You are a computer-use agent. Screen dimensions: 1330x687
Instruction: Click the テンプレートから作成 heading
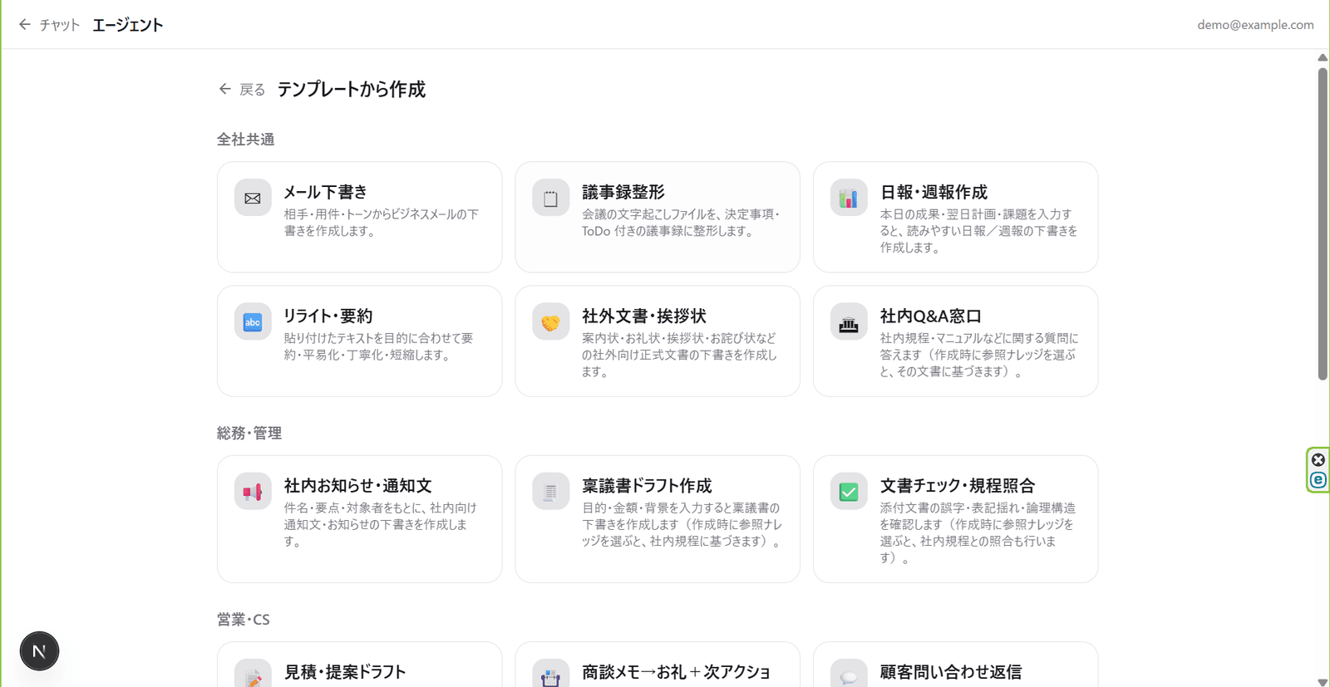(x=352, y=89)
